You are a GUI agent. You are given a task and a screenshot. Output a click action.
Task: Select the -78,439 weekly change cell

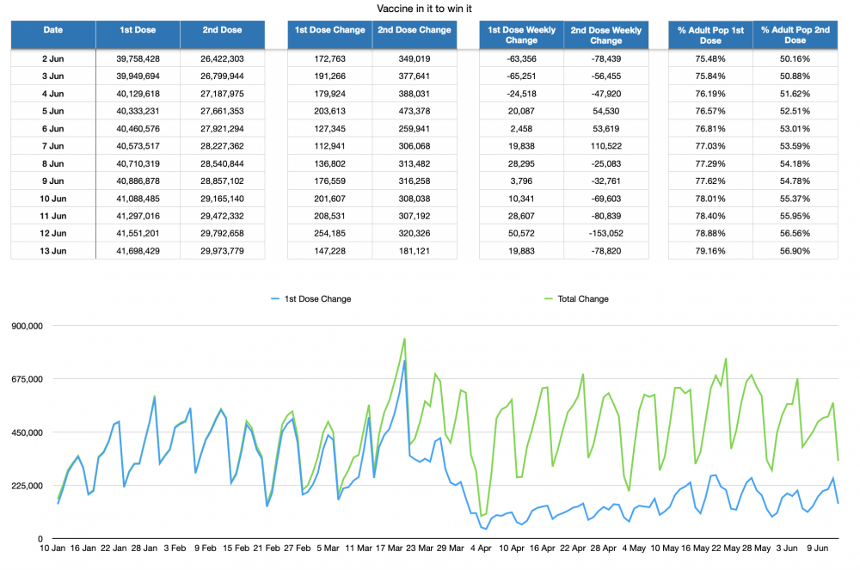pyautogui.click(x=606, y=58)
